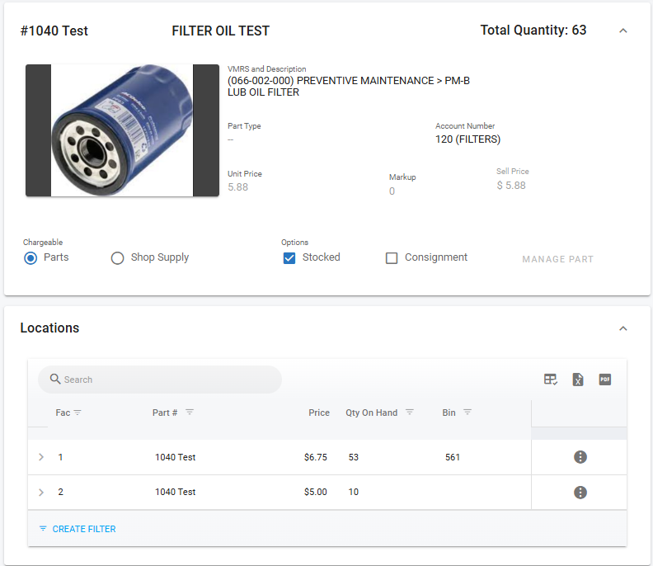Enable the Consignment checkbox
653x566 pixels.
392,258
